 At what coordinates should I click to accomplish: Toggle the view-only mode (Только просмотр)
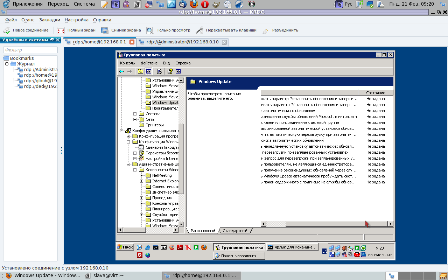click(x=168, y=30)
